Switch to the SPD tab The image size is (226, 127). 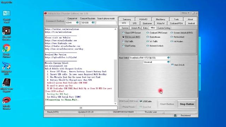pos(135,23)
